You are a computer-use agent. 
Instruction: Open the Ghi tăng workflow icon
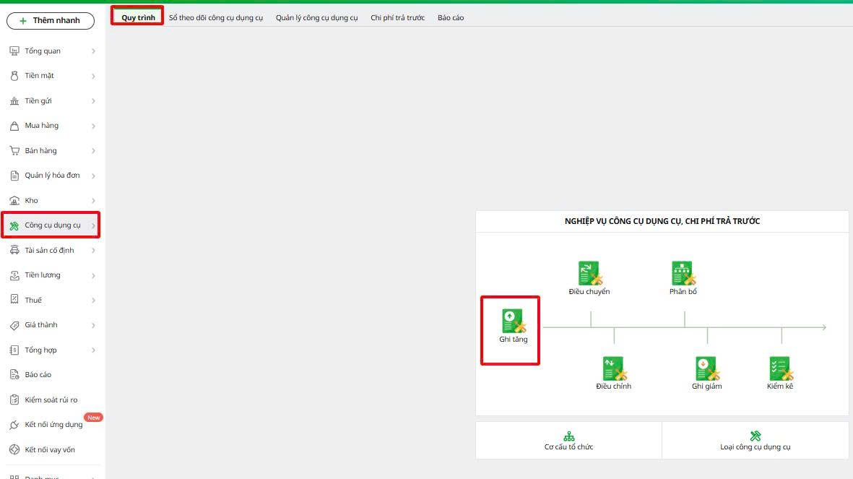tap(513, 321)
